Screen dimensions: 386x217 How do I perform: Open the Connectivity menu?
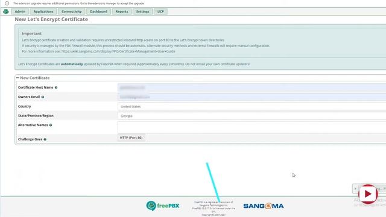[72, 11]
